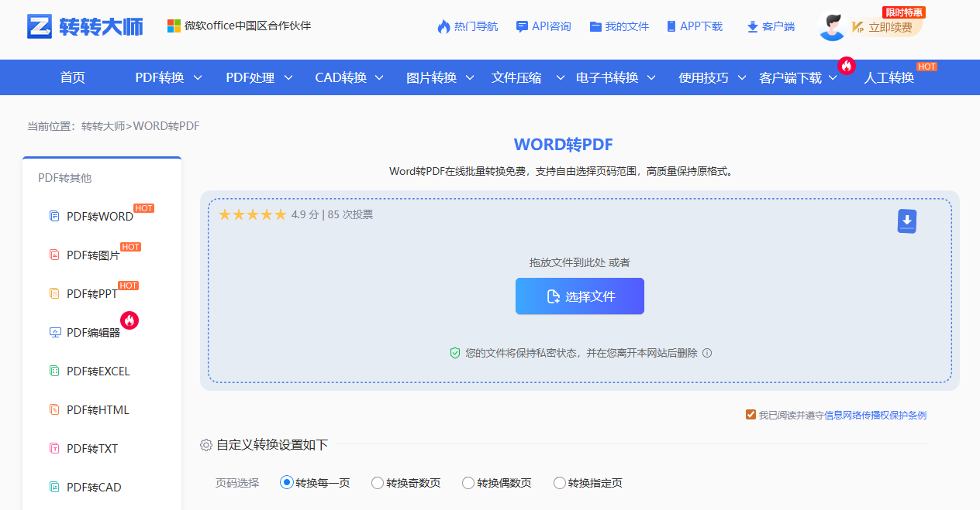Open the PDF转CAD conversion tool
This screenshot has height=510, width=980.
(x=89, y=487)
